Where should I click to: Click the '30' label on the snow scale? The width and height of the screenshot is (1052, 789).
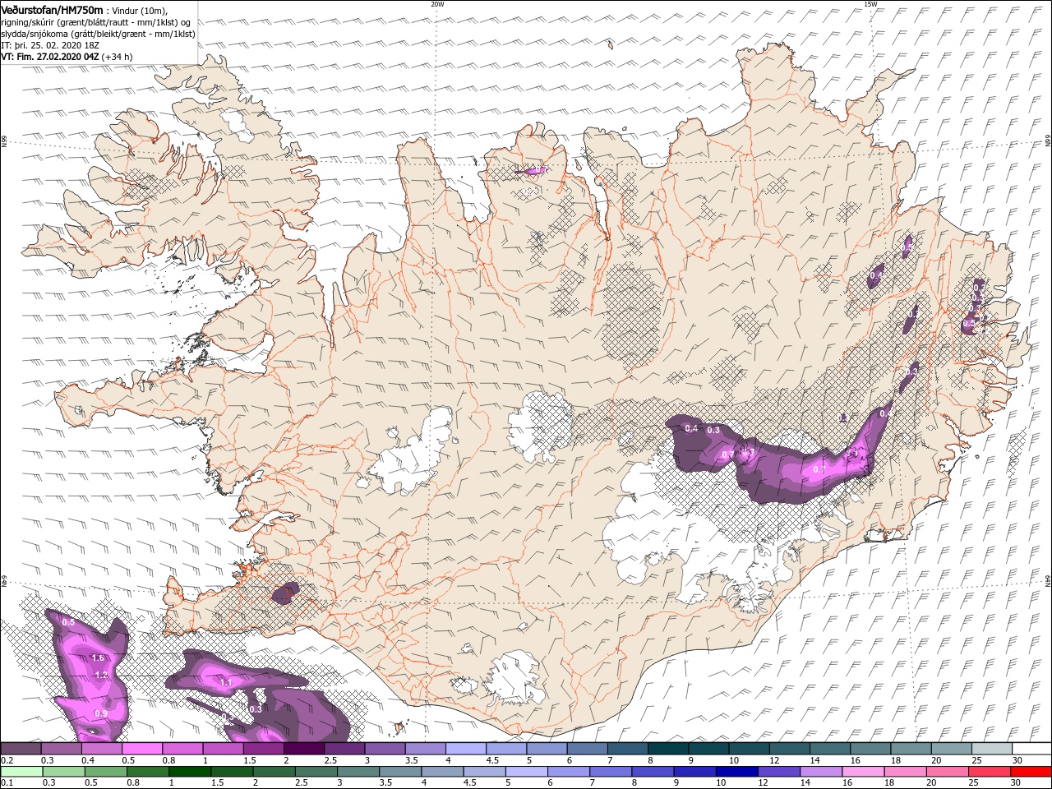coord(1017,760)
